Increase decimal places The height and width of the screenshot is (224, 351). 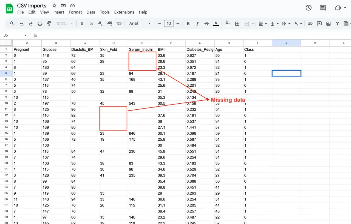pos(110,24)
